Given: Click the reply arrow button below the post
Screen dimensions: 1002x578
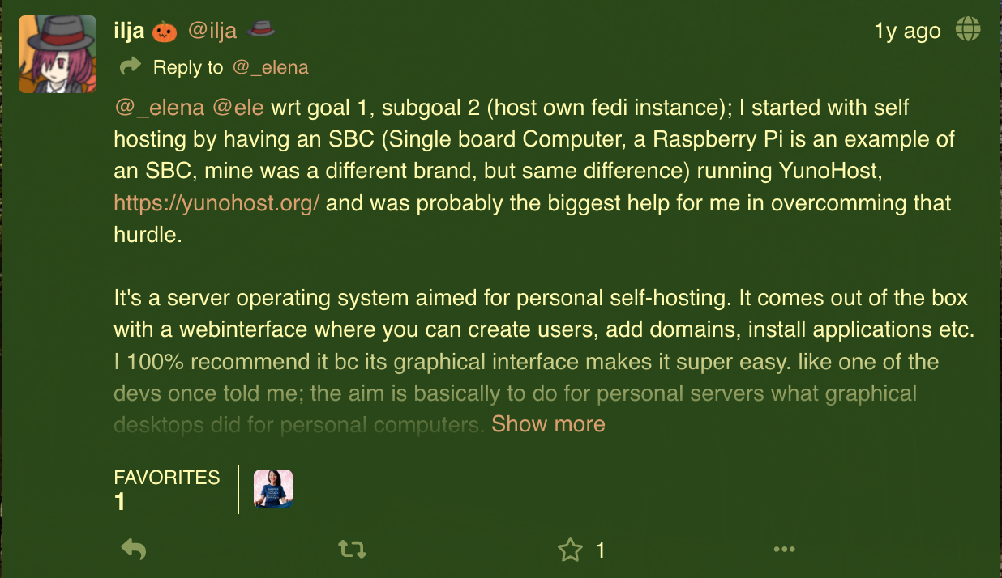Looking at the screenshot, I should pyautogui.click(x=134, y=550).
